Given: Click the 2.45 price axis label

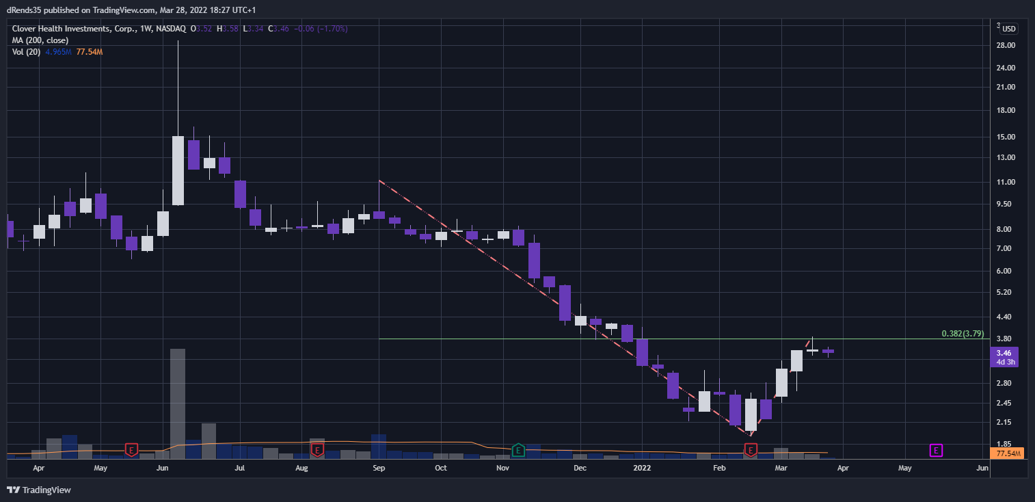Looking at the screenshot, I should coord(1005,403).
